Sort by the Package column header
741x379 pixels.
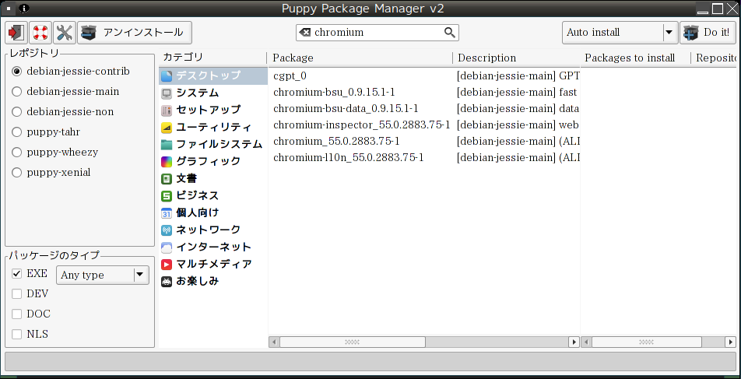click(360, 58)
